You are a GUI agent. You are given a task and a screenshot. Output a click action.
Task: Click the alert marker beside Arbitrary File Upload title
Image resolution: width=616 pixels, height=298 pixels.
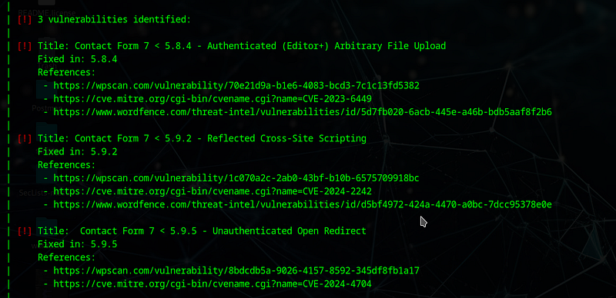click(25, 46)
